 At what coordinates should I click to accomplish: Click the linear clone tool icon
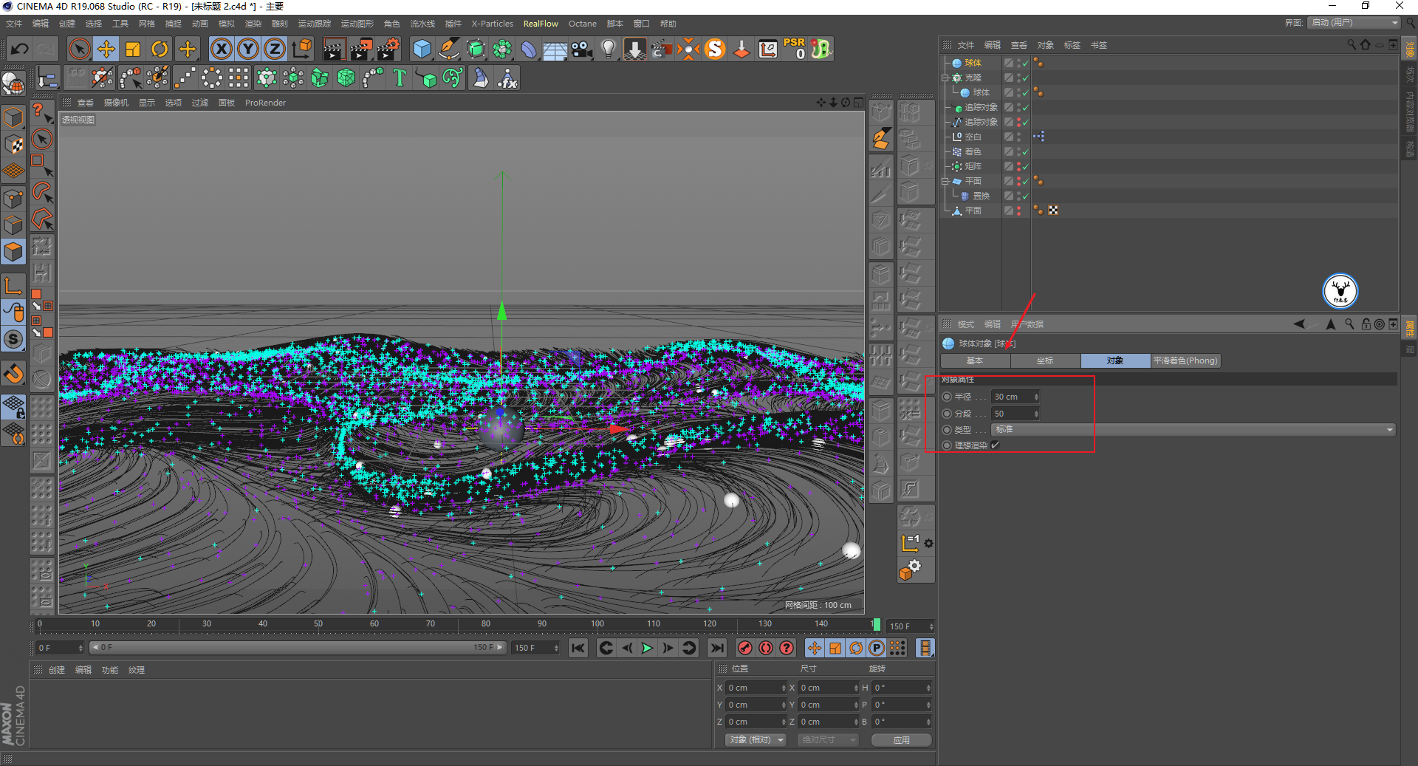pos(185,78)
